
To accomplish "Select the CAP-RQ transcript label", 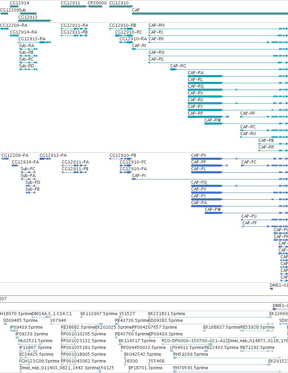I will 196,86.
